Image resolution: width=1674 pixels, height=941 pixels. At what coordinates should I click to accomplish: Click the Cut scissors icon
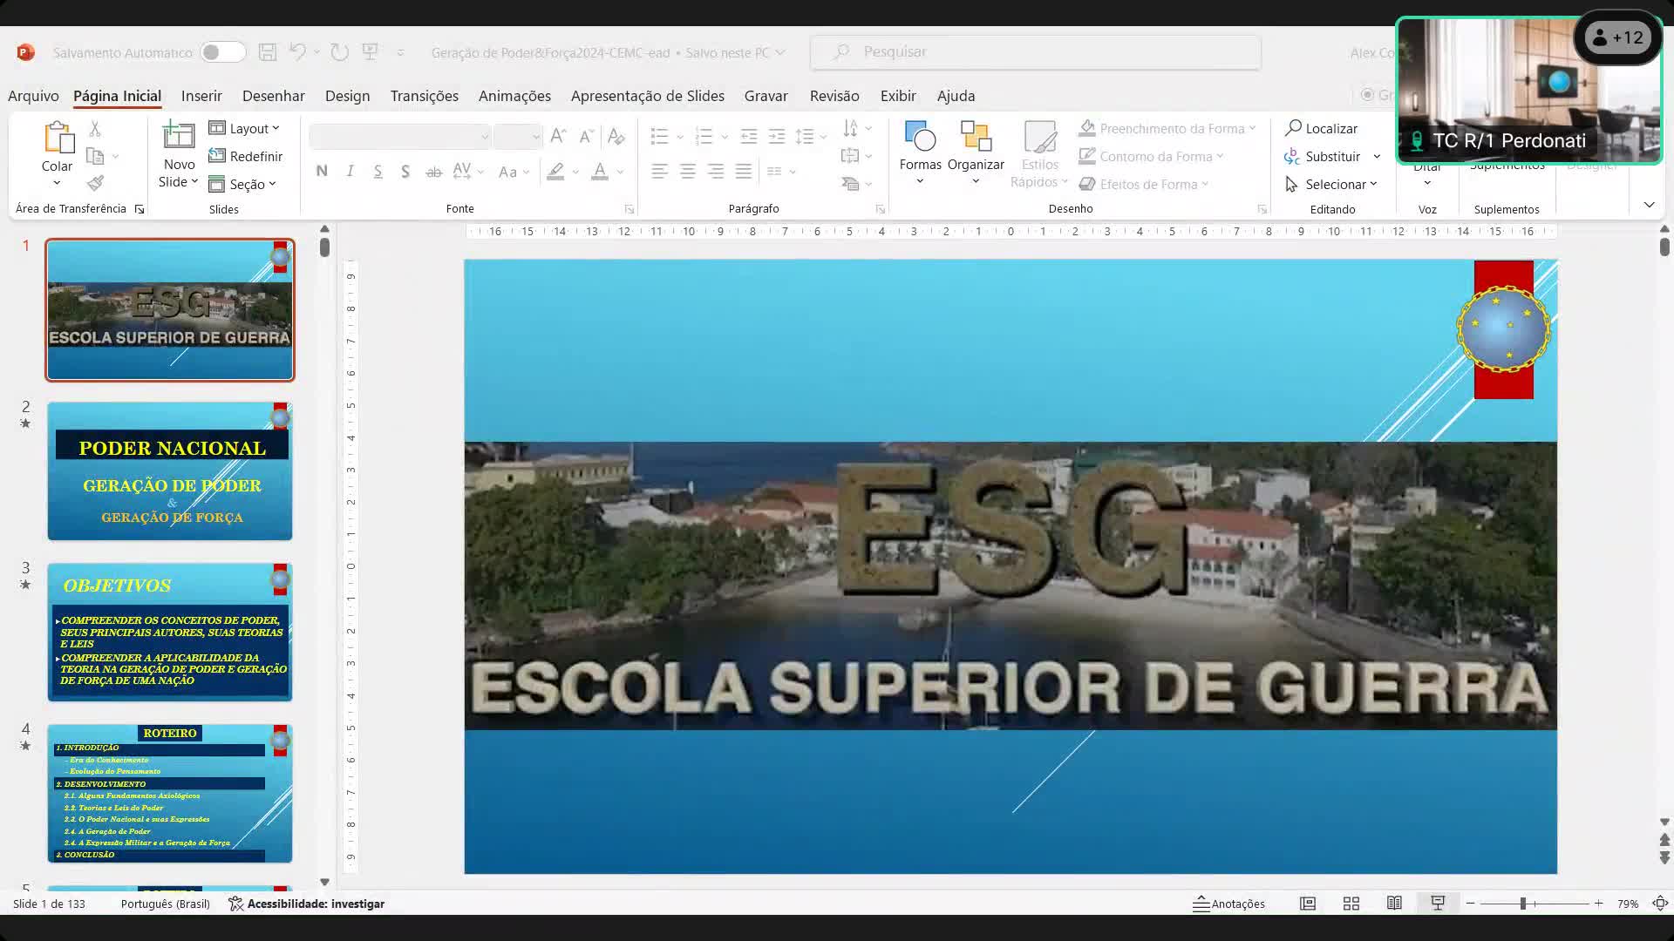point(95,129)
